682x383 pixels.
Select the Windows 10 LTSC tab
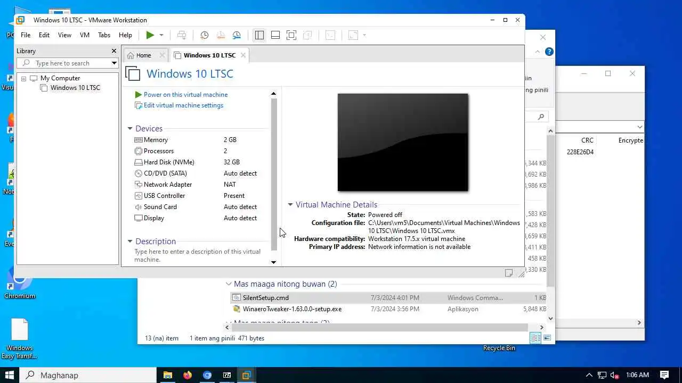point(209,55)
